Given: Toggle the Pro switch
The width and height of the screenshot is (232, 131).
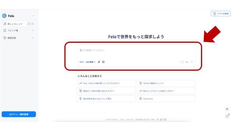Looking at the screenshot, I should tap(182, 62).
